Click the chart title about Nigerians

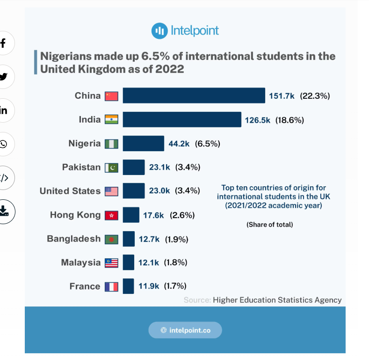click(188, 63)
